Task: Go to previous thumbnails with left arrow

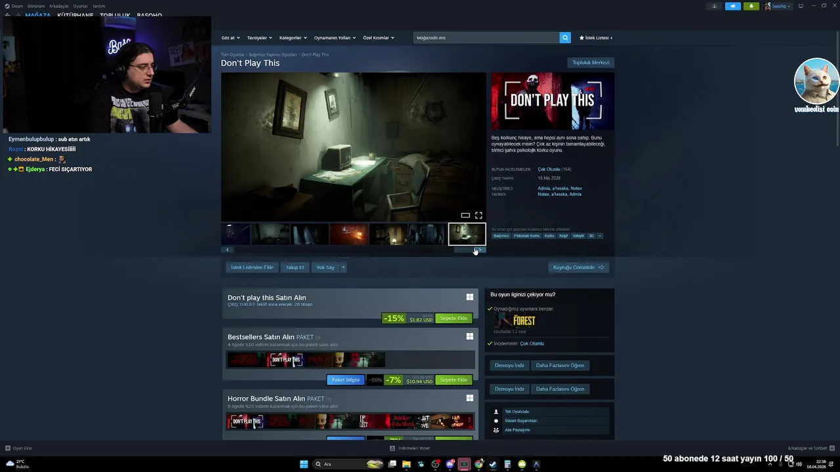Action: (x=228, y=250)
